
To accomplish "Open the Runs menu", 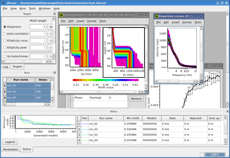I will tap(23, 8).
